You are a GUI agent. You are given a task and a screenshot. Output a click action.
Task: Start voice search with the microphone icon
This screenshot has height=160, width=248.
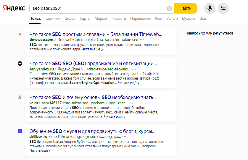tap(210, 8)
